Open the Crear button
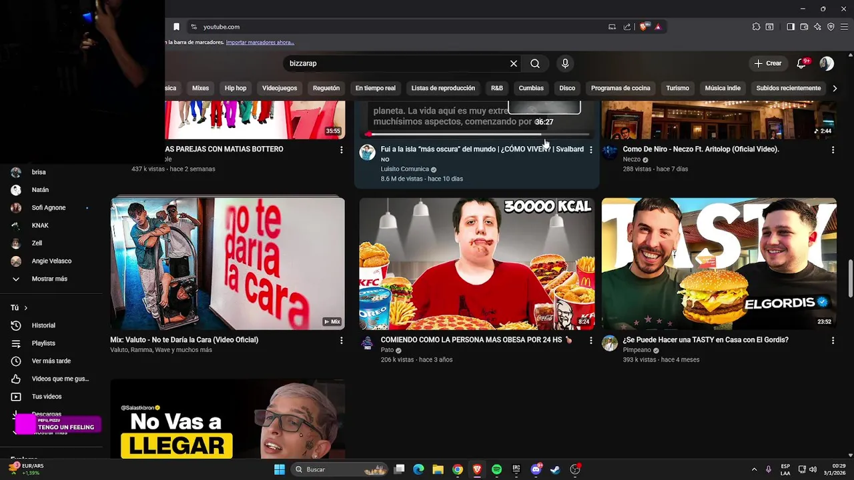This screenshot has width=854, height=480. [767, 63]
